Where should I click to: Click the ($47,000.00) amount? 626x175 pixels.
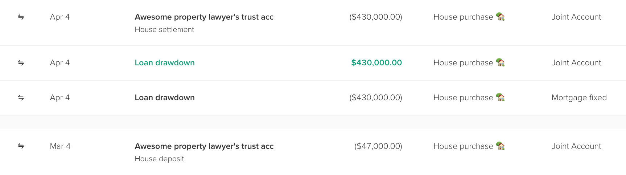click(378, 146)
